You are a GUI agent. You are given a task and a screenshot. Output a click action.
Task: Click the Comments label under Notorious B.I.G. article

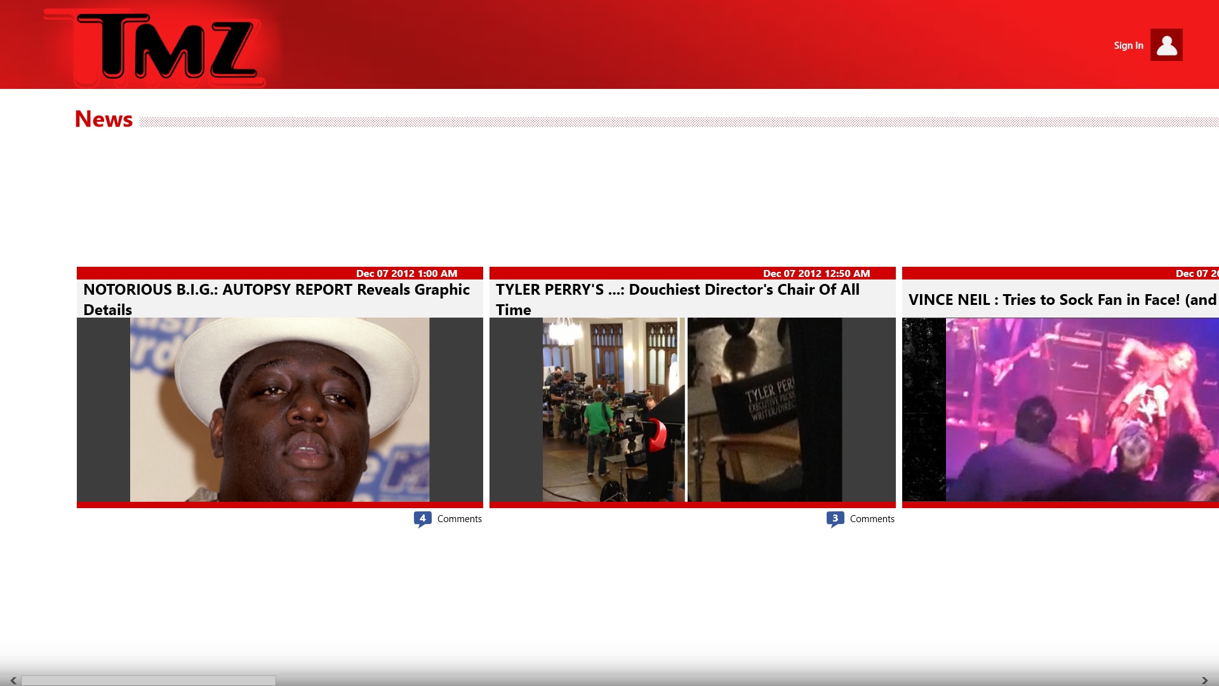tap(460, 518)
